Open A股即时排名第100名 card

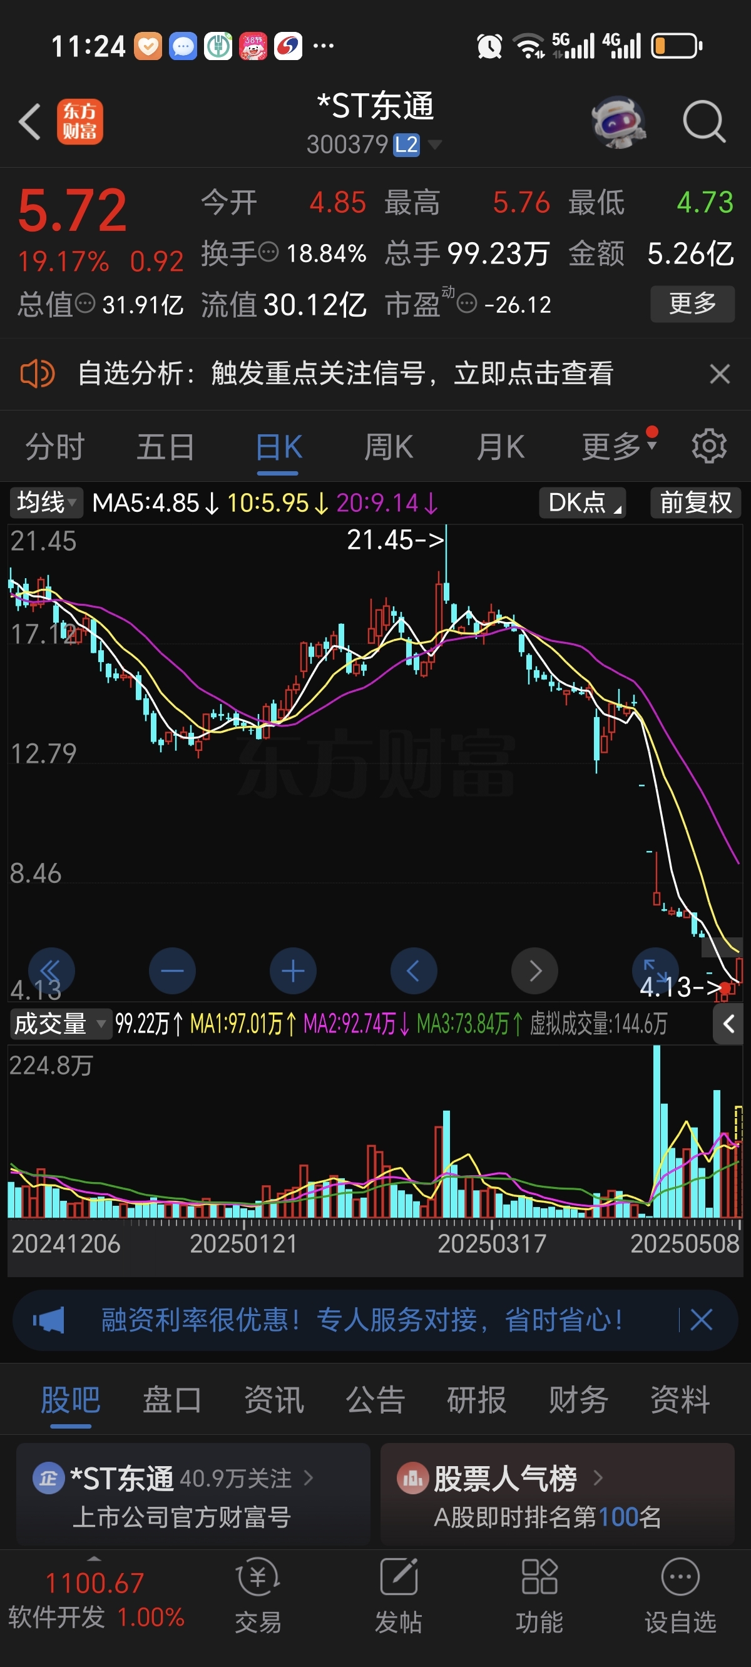click(x=558, y=1494)
